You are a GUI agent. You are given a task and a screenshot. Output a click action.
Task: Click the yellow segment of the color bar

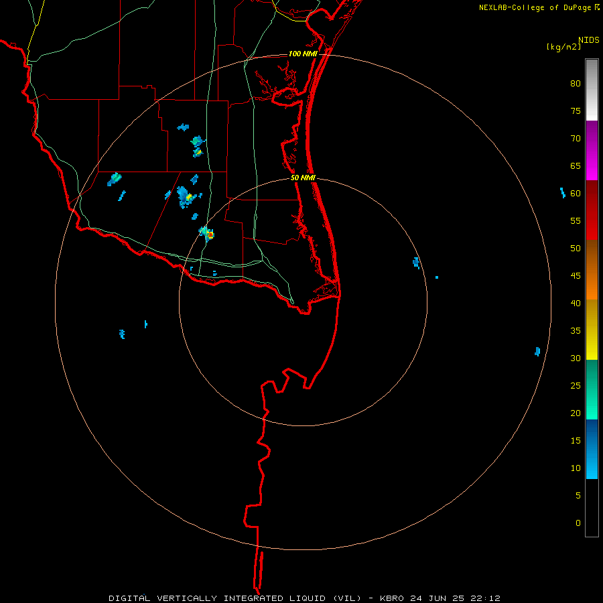pyautogui.click(x=592, y=330)
